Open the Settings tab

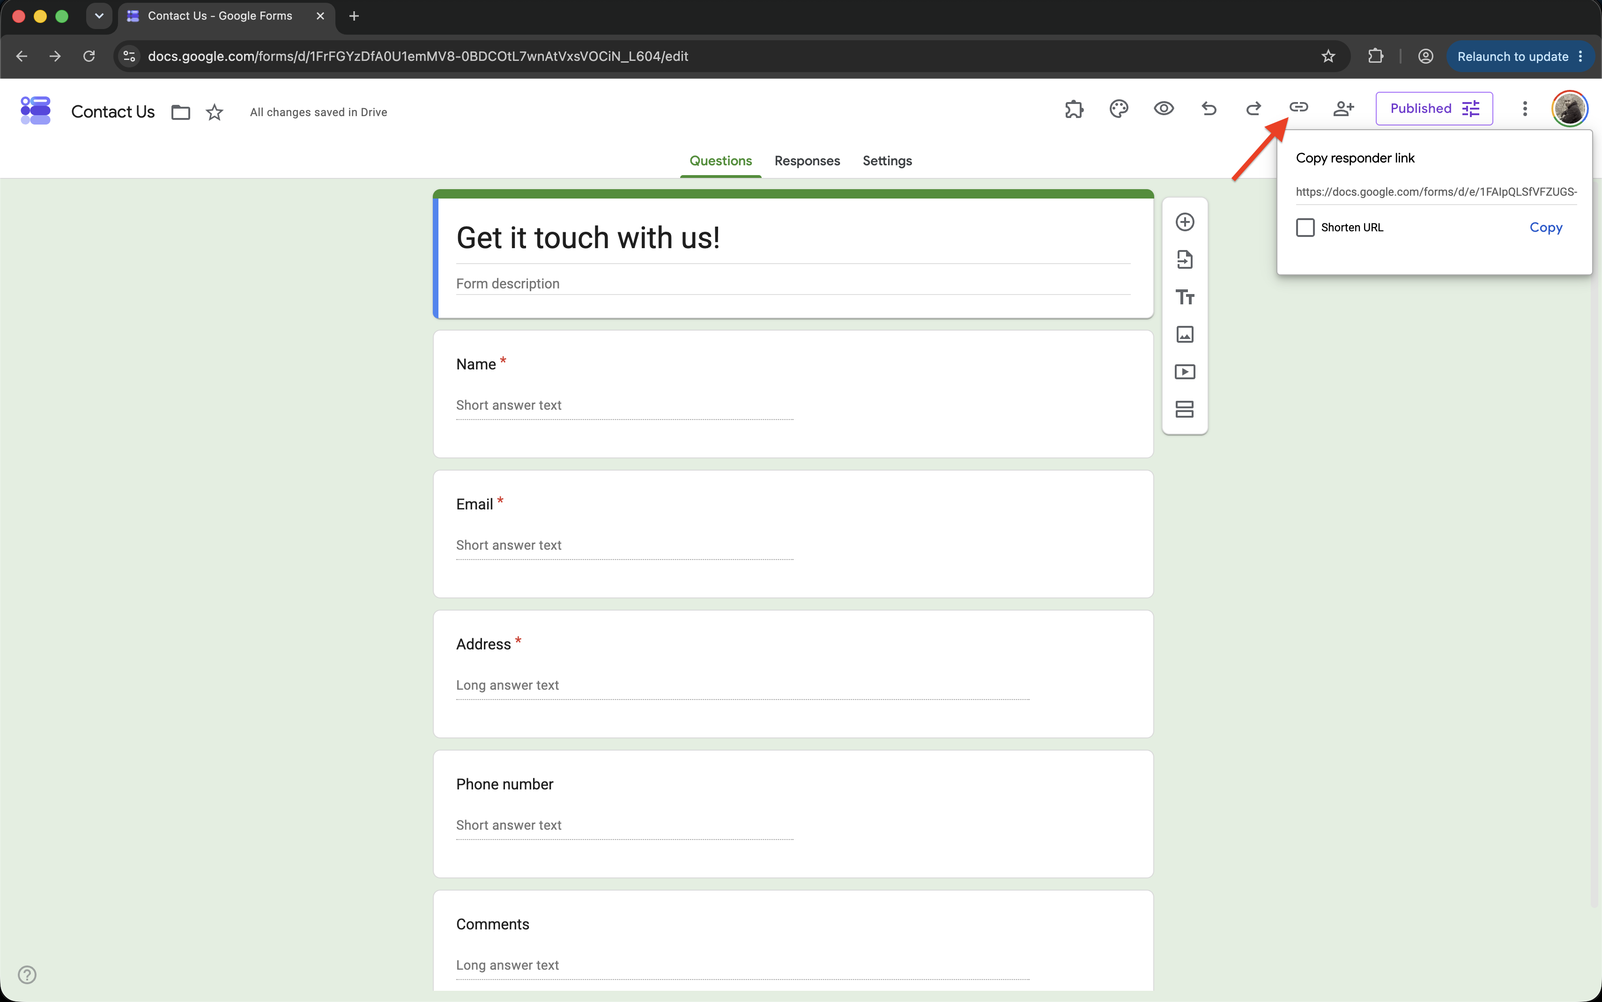[887, 161]
